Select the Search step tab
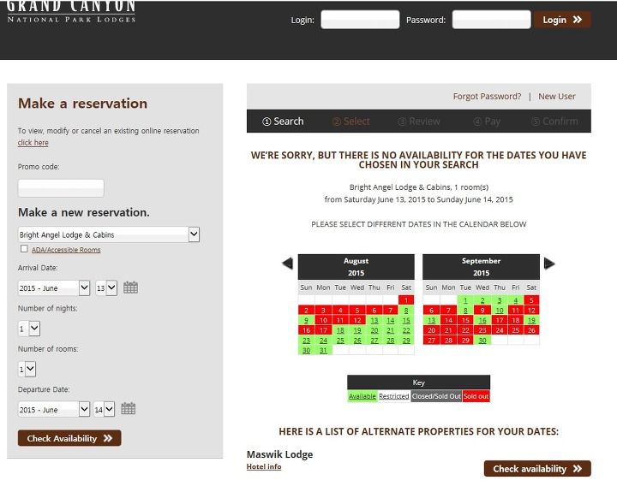The height and width of the screenshot is (492, 617). (283, 122)
